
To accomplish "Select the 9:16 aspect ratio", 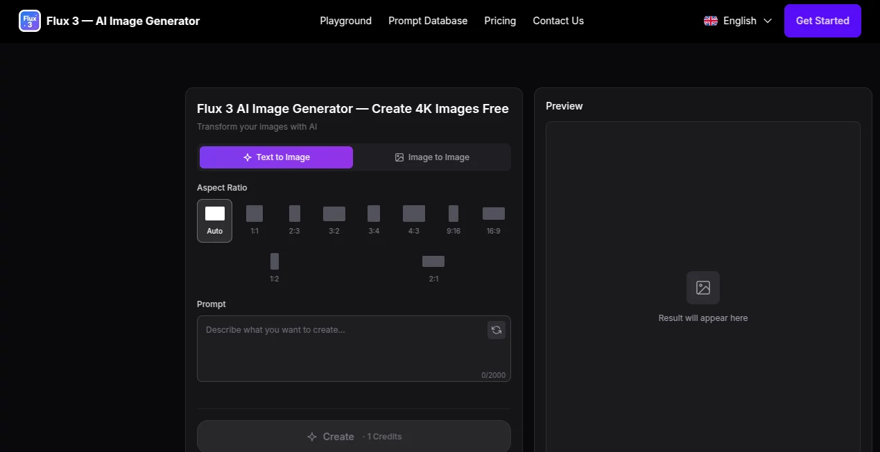I will [454, 220].
